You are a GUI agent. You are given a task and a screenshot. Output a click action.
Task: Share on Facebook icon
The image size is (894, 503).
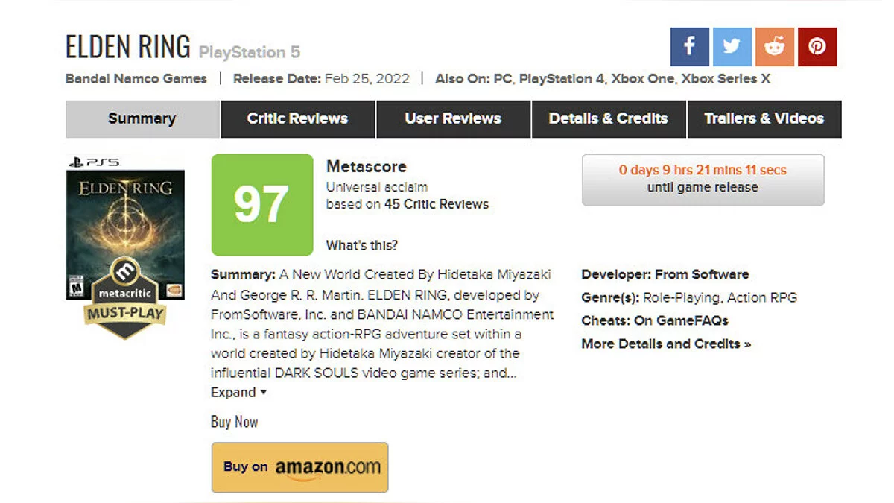[x=689, y=47]
